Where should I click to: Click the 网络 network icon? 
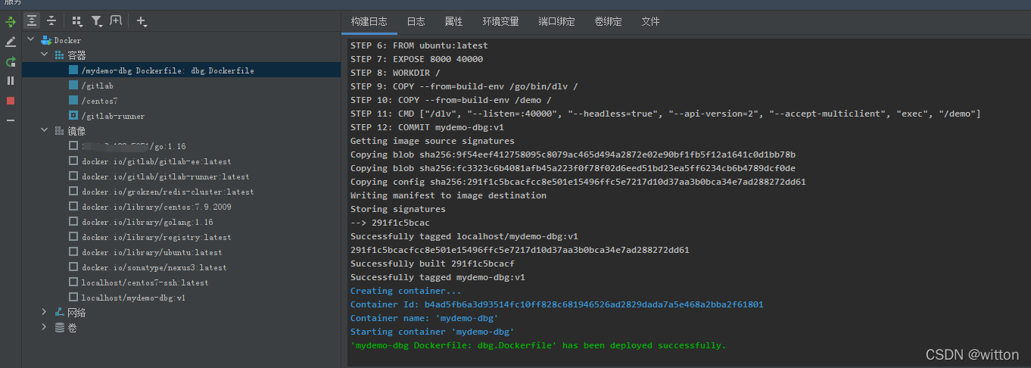60,313
